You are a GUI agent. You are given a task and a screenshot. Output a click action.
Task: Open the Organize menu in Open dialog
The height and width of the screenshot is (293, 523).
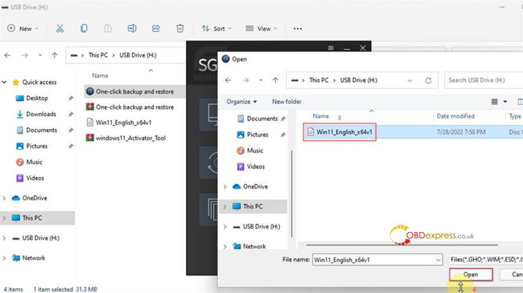pos(242,102)
